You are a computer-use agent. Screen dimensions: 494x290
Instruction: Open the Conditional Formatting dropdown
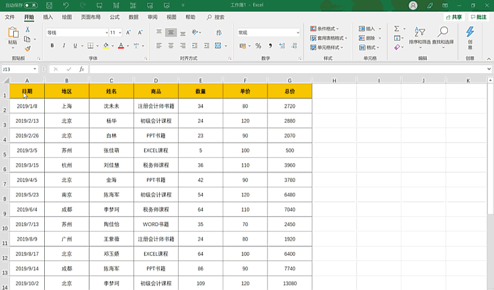tap(324, 28)
